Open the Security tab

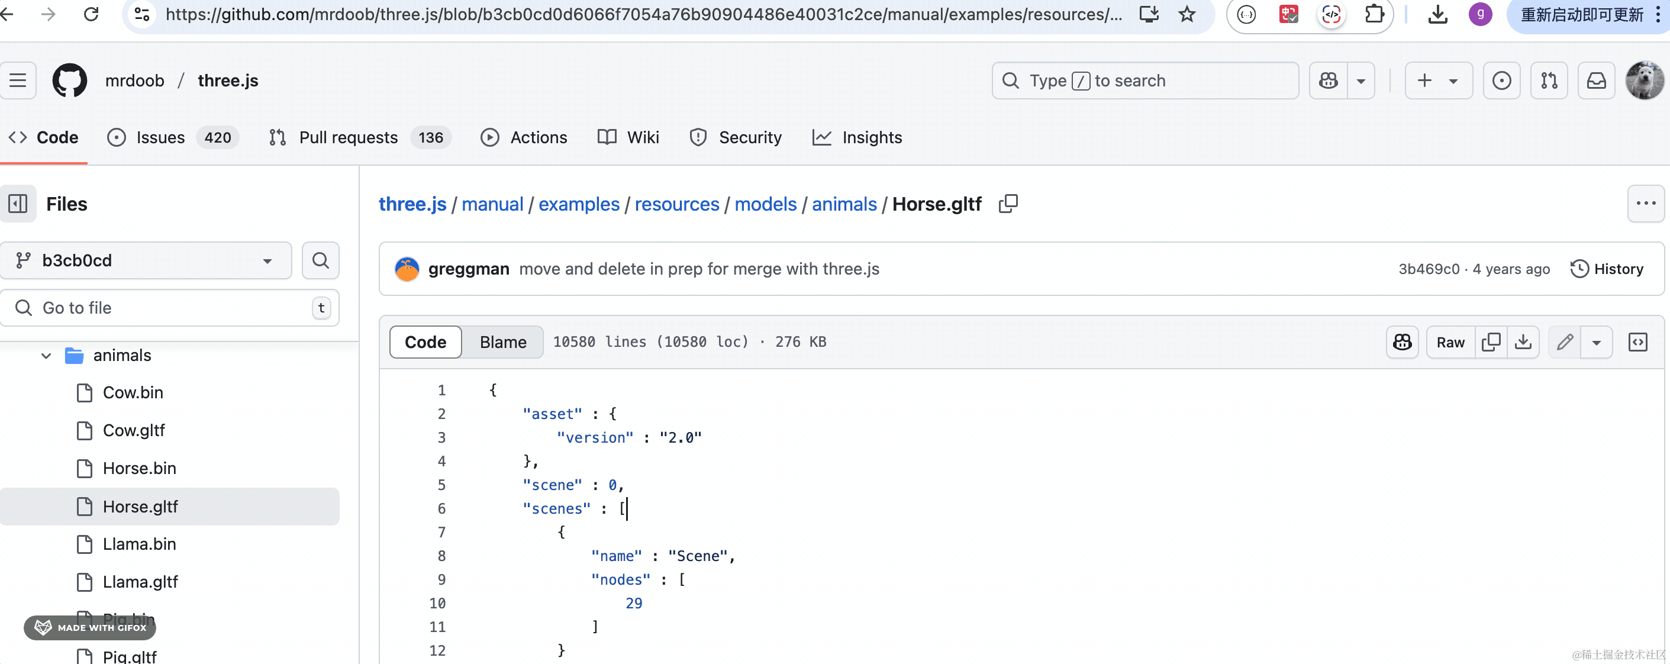[736, 137]
